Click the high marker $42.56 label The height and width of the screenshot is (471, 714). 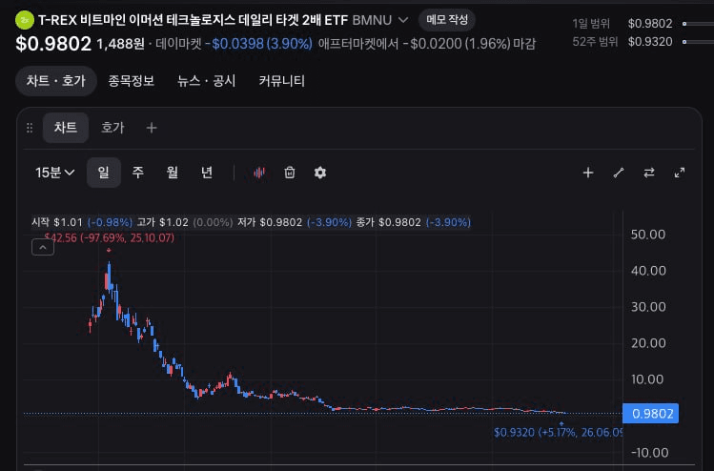coord(110,237)
